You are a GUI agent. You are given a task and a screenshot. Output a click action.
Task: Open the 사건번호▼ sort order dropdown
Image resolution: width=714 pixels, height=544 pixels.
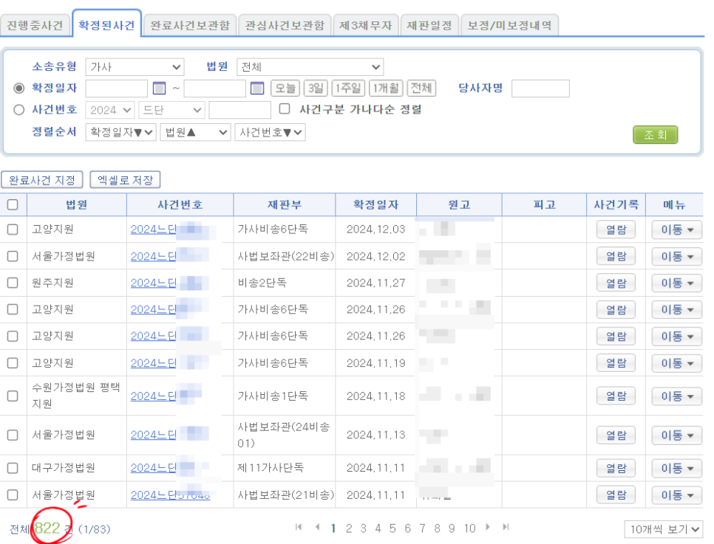pos(270,132)
